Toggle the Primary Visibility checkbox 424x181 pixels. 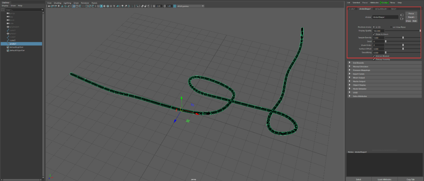(374, 59)
